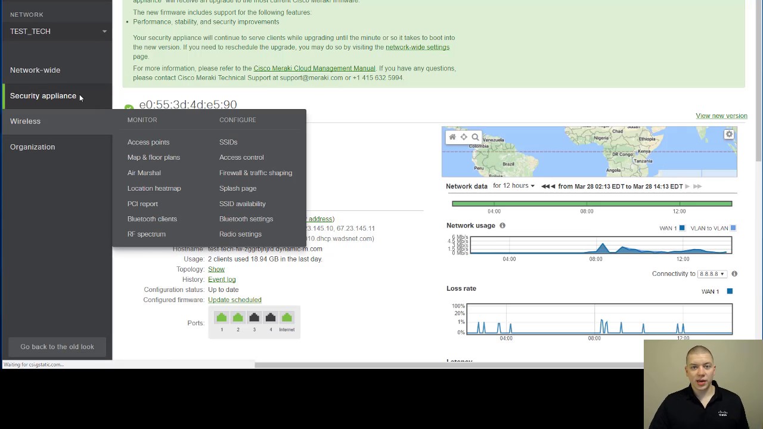Viewport: 763px width, 429px height.
Task: Click the map search magnifier icon
Action: pos(475,137)
